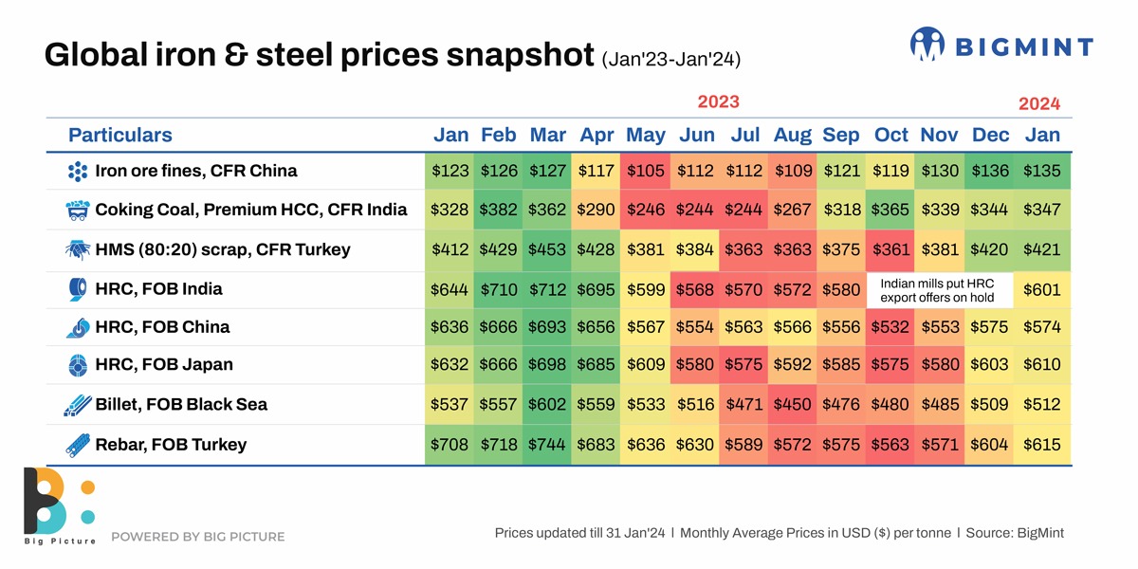
Task: Click the Rebar FOB Turkey icon
Action: [x=77, y=445]
